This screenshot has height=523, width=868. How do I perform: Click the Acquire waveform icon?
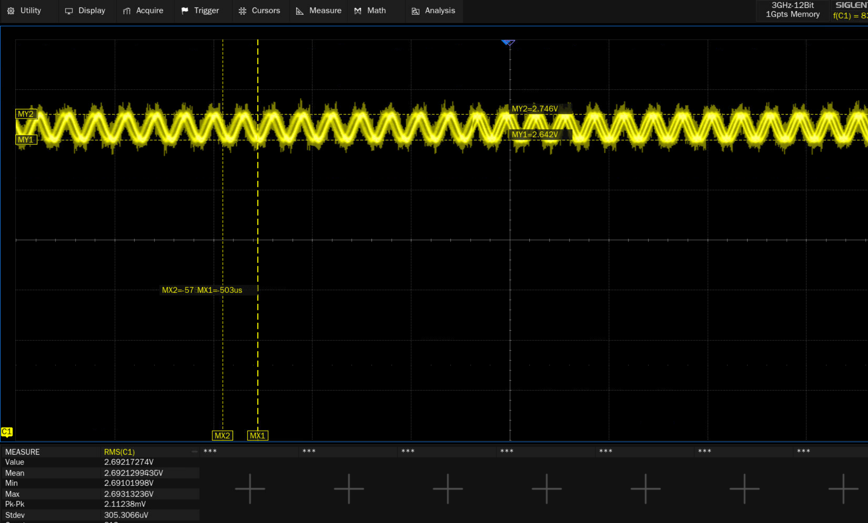[x=127, y=11]
